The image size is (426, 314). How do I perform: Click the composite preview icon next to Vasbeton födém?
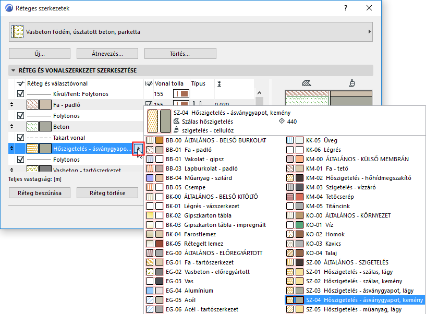(17, 32)
